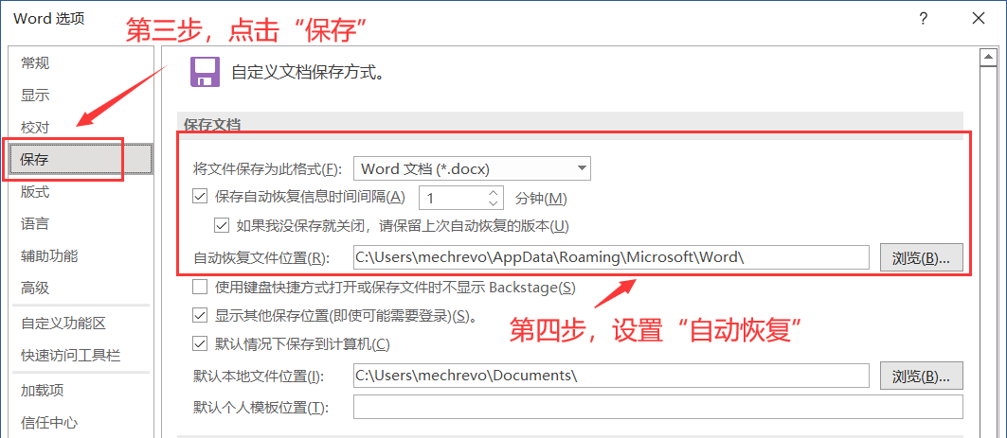Open the 版式 options category
Screen dimensions: 1007x438
(x=35, y=192)
